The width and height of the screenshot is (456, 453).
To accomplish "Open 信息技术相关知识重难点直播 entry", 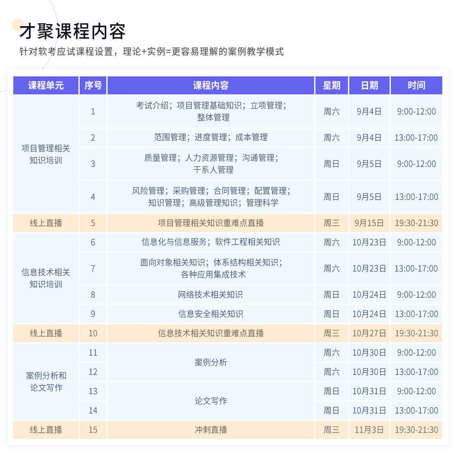I will [211, 333].
